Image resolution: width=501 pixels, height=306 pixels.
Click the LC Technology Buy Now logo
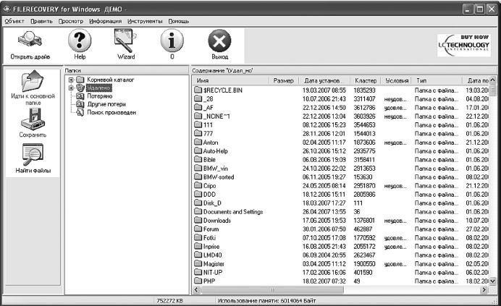[x=463, y=46]
